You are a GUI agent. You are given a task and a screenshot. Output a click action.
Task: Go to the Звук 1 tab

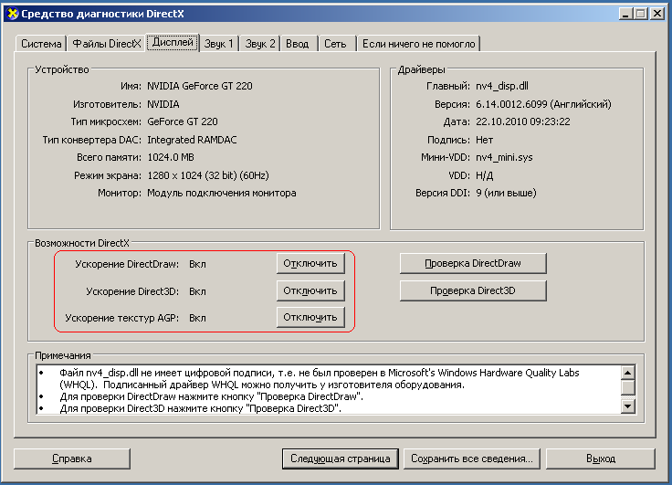[x=219, y=44]
